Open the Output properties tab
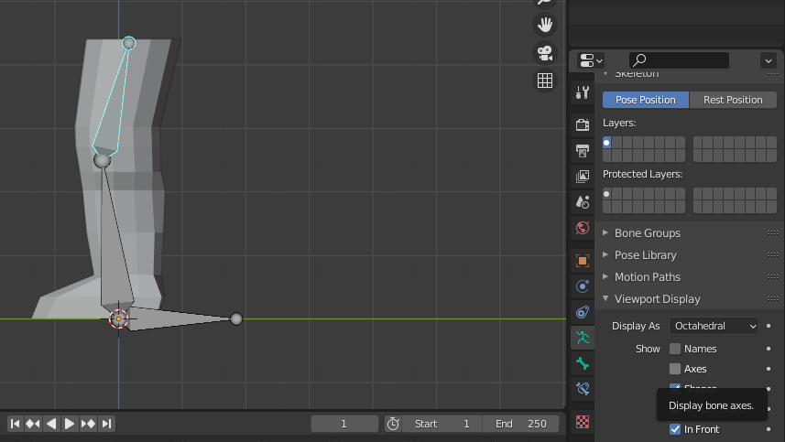Viewport: 785px width, 442px height. point(583,150)
